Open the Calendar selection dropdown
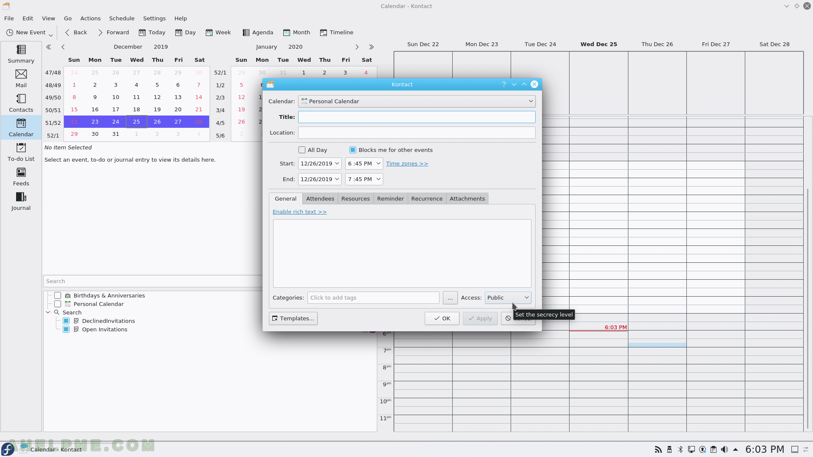The width and height of the screenshot is (813, 457). pyautogui.click(x=417, y=101)
